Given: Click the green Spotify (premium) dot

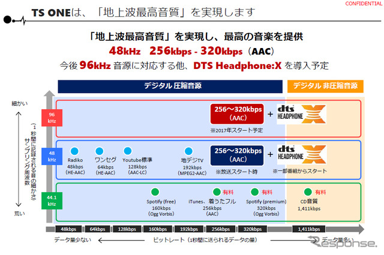Looking at the screenshot, I should (254, 192).
